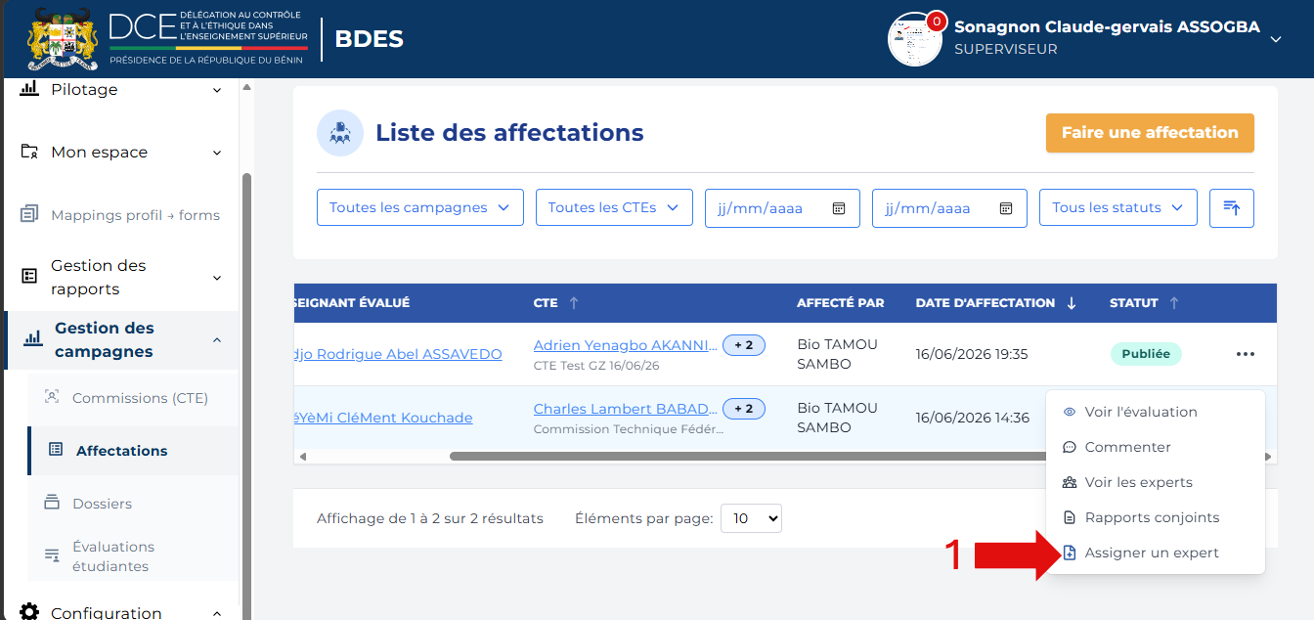Click the 16/06/2026 14:36 date cell

(x=972, y=418)
